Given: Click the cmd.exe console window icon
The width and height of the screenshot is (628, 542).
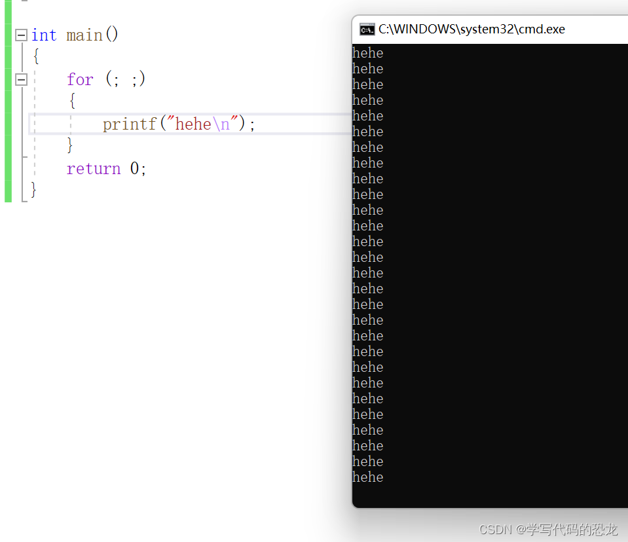Looking at the screenshot, I should point(367,29).
